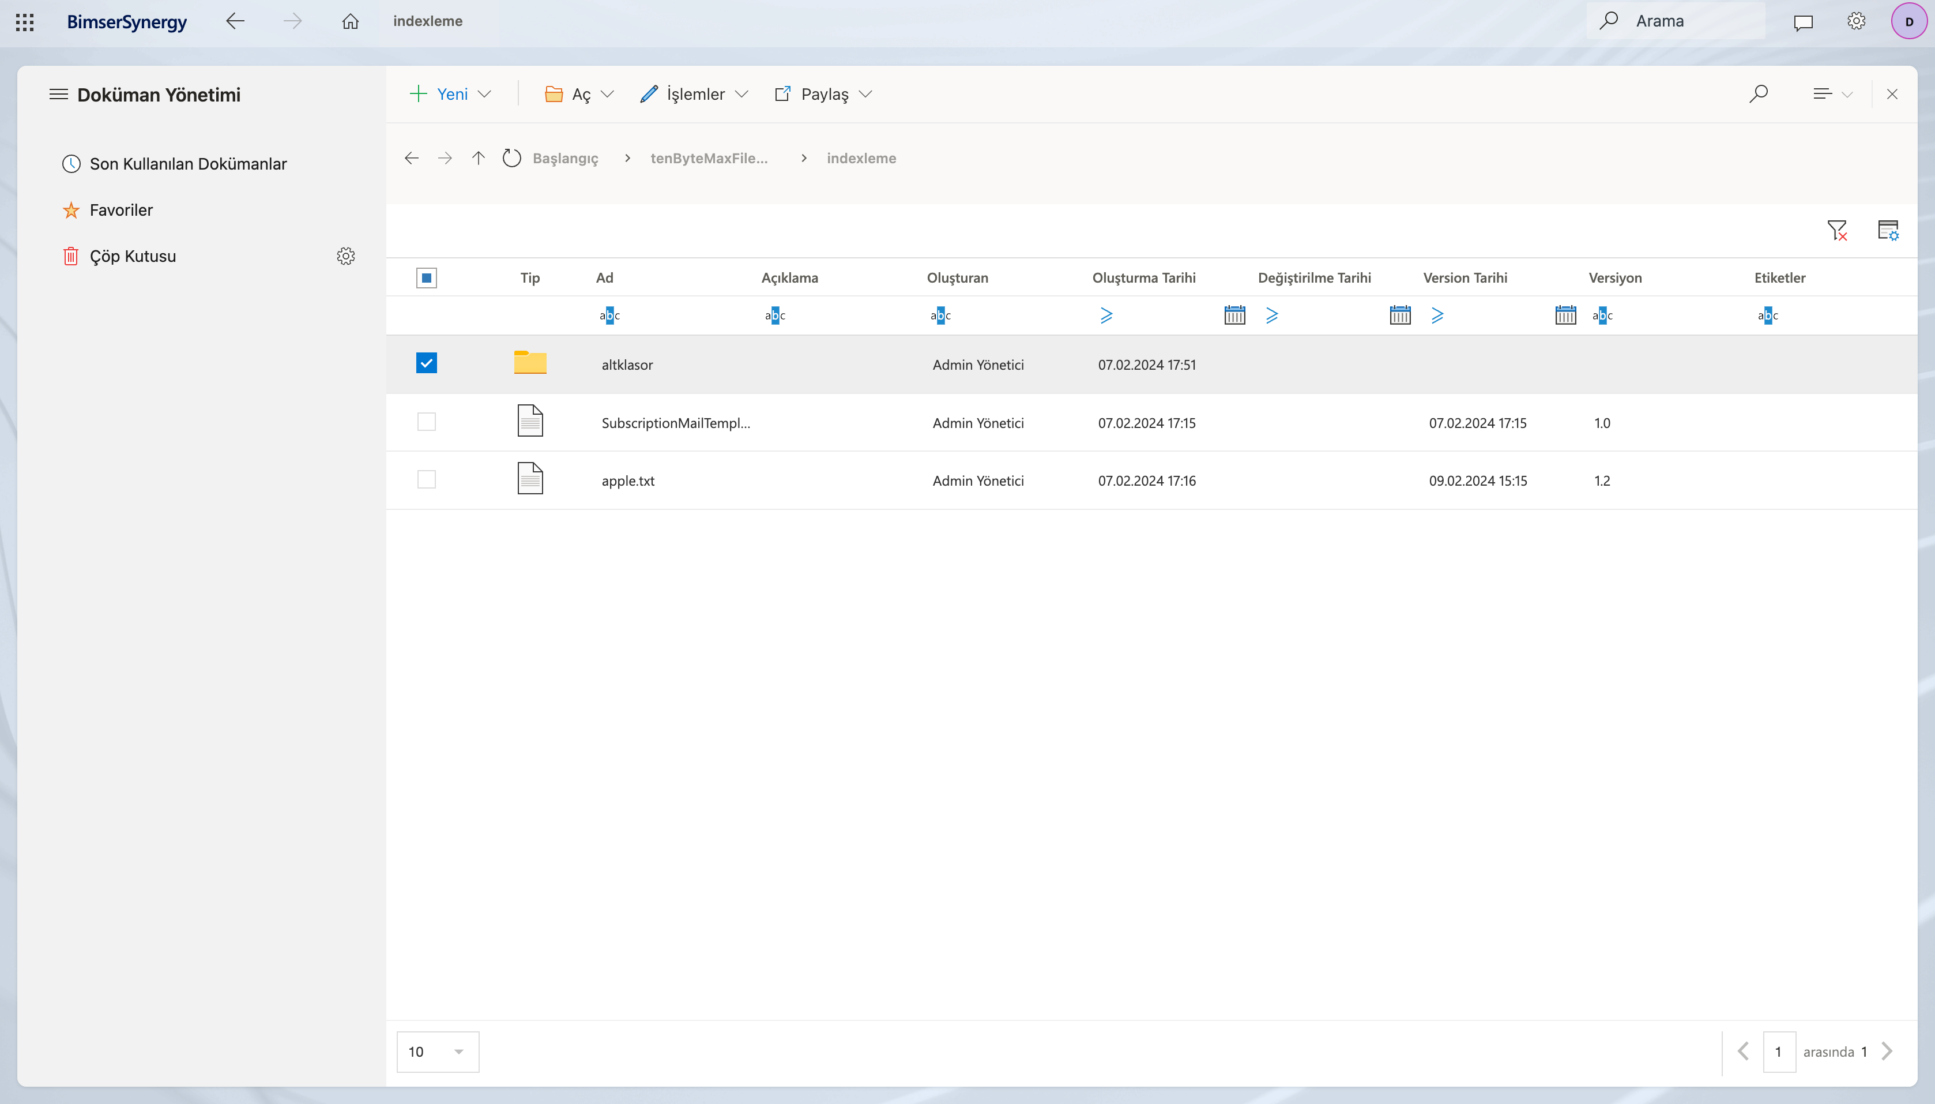Open Son Kullanılan Dokümanlar

point(174,164)
